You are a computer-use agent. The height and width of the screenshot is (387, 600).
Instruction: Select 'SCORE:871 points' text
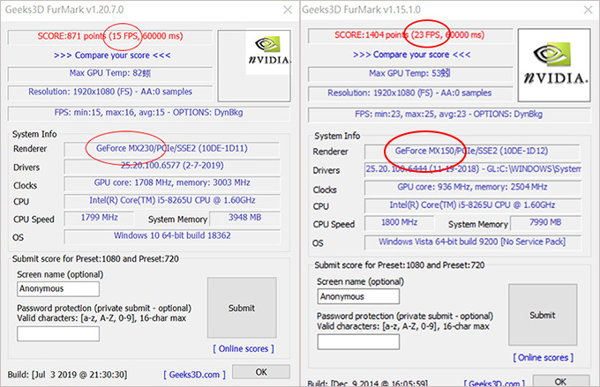71,36
